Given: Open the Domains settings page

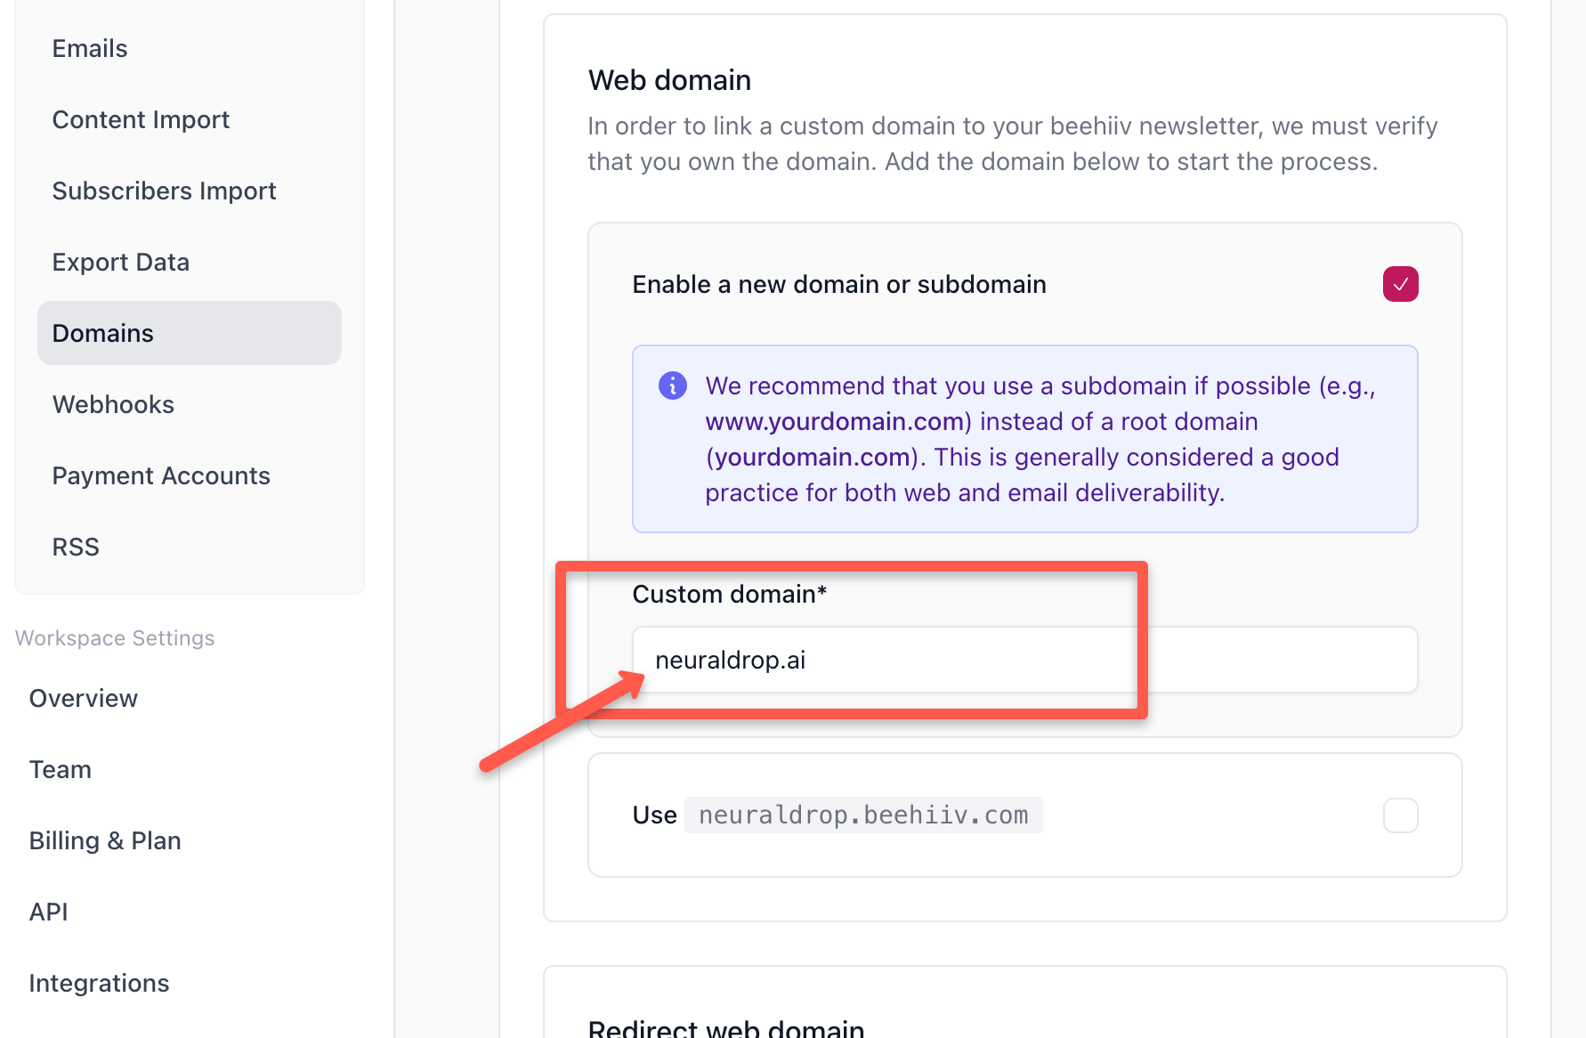Looking at the screenshot, I should pos(102,332).
